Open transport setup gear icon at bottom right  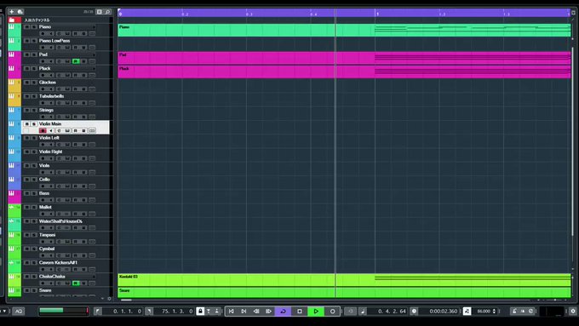573,312
